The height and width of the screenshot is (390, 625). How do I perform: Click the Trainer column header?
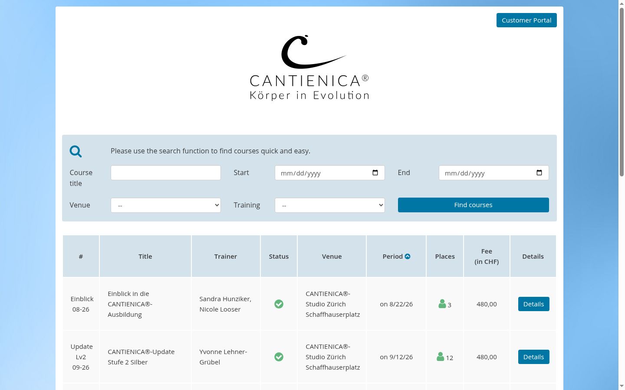[x=226, y=257]
